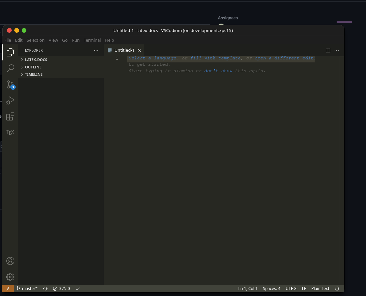Viewport: 366px width, 296px height.
Task: Close the Untitled-1 tab
Action: [x=139, y=50]
